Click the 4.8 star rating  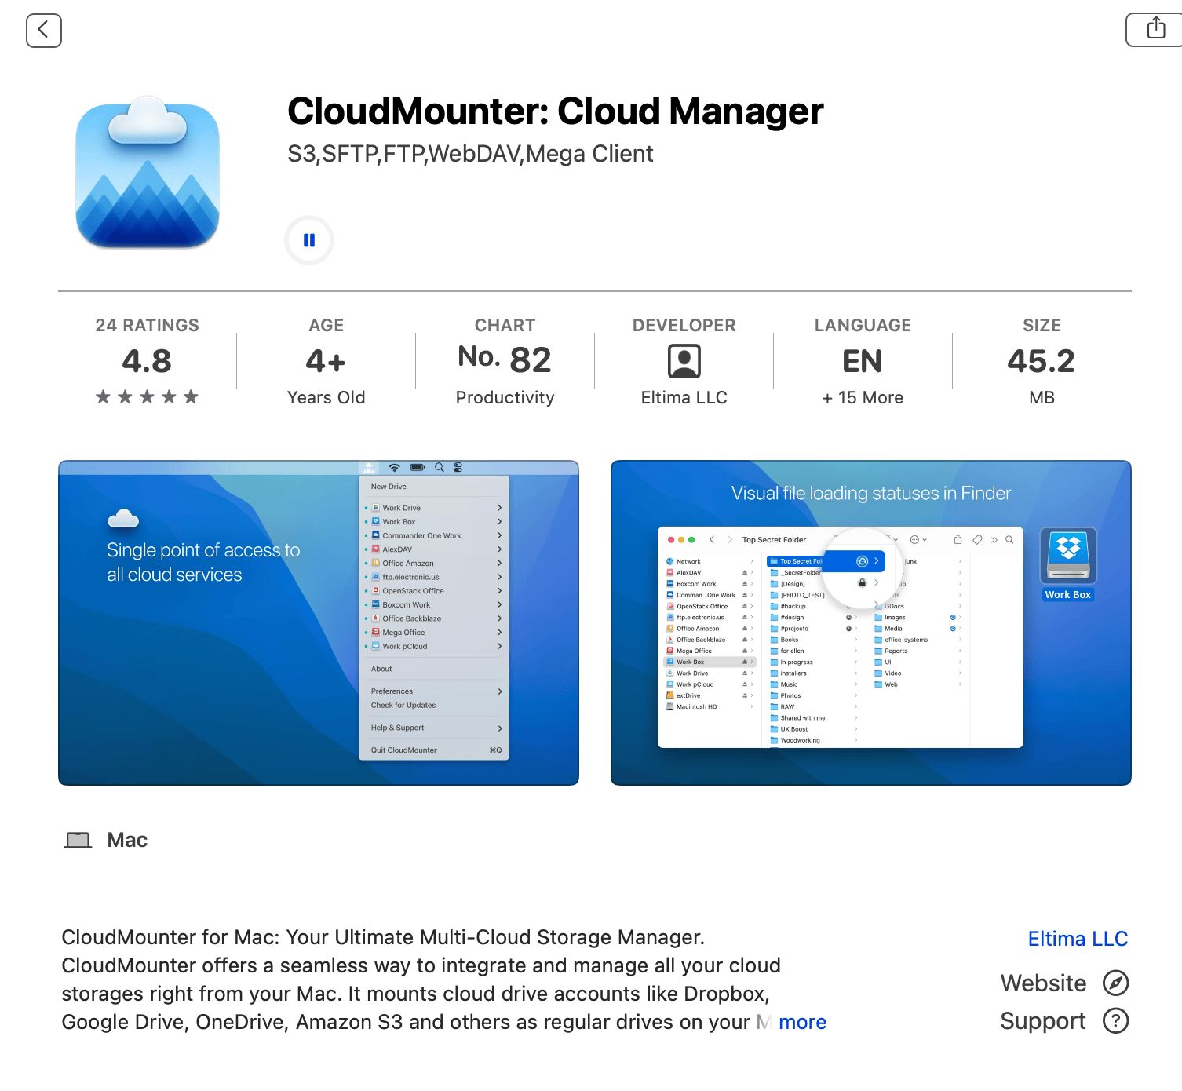[147, 362]
